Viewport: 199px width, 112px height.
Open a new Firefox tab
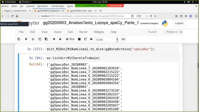click(101, 11)
